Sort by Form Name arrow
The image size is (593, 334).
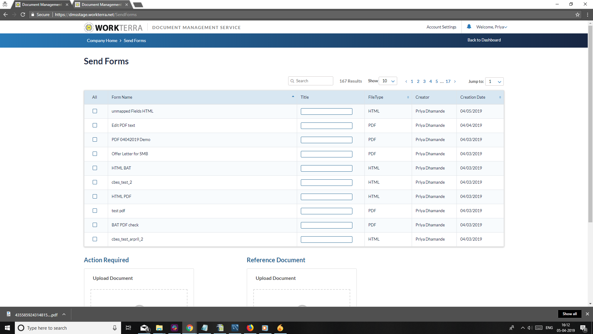[293, 97]
